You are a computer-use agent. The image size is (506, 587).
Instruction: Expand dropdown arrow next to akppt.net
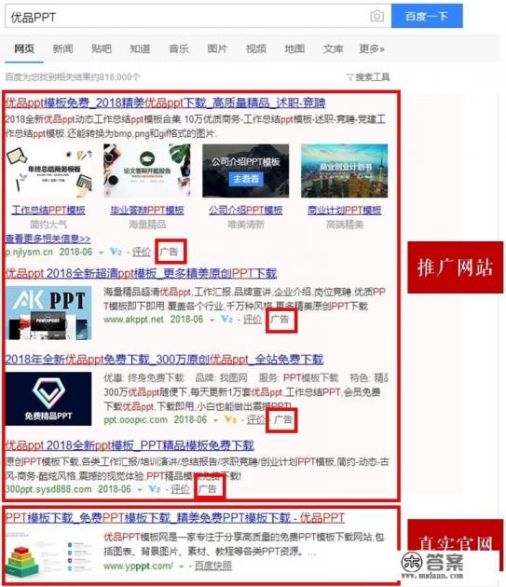pyautogui.click(x=212, y=321)
